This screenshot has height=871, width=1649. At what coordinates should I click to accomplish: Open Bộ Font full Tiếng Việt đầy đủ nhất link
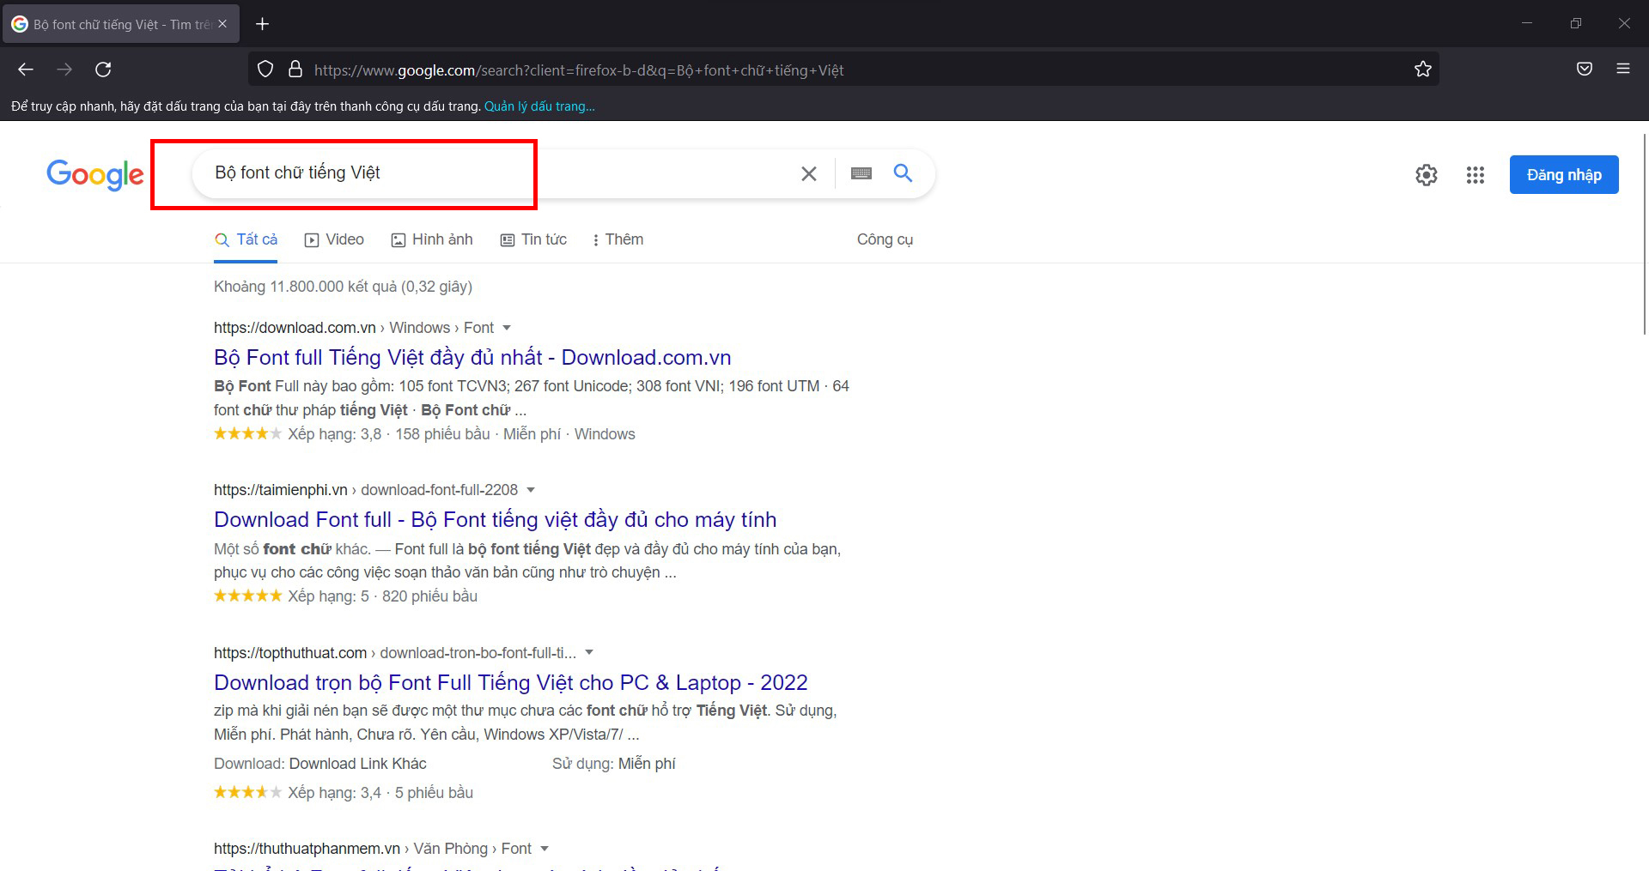click(x=472, y=357)
